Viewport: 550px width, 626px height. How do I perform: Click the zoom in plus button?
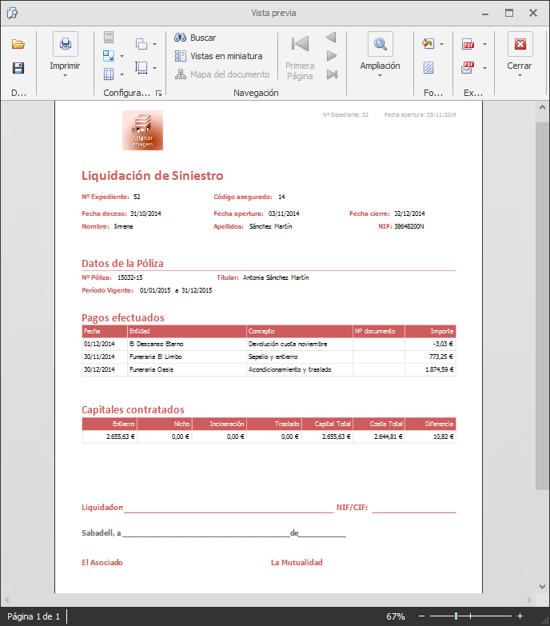click(x=520, y=616)
